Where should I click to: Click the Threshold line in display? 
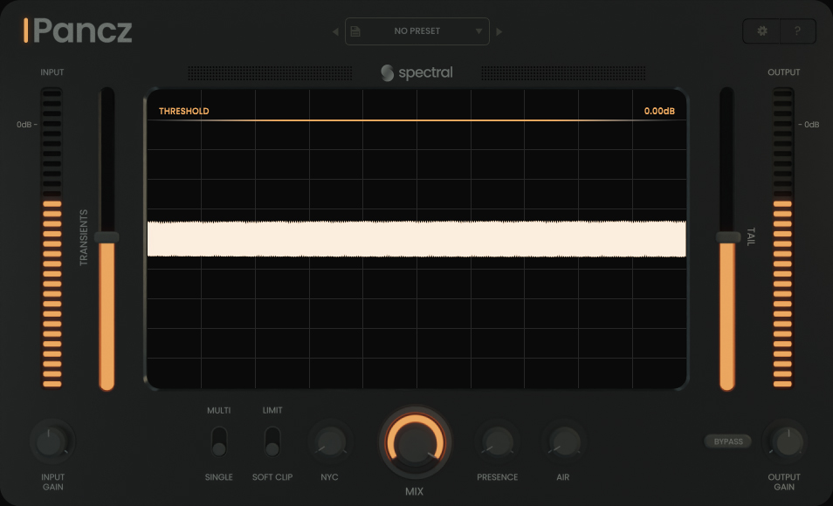click(x=416, y=120)
